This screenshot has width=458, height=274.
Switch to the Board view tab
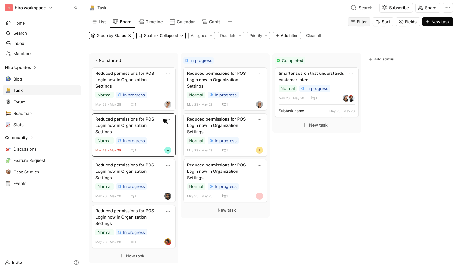click(122, 22)
